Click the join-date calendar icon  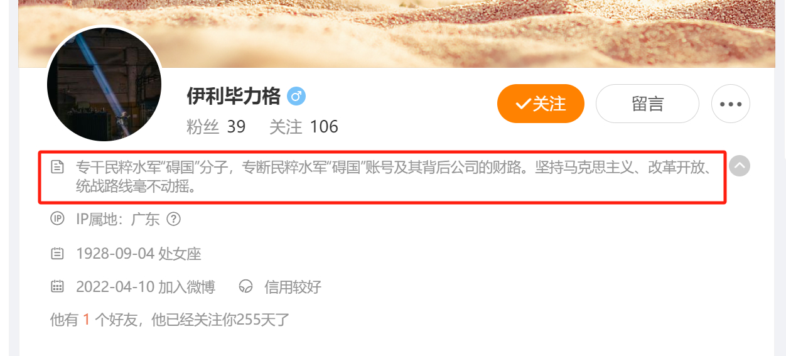(x=57, y=287)
